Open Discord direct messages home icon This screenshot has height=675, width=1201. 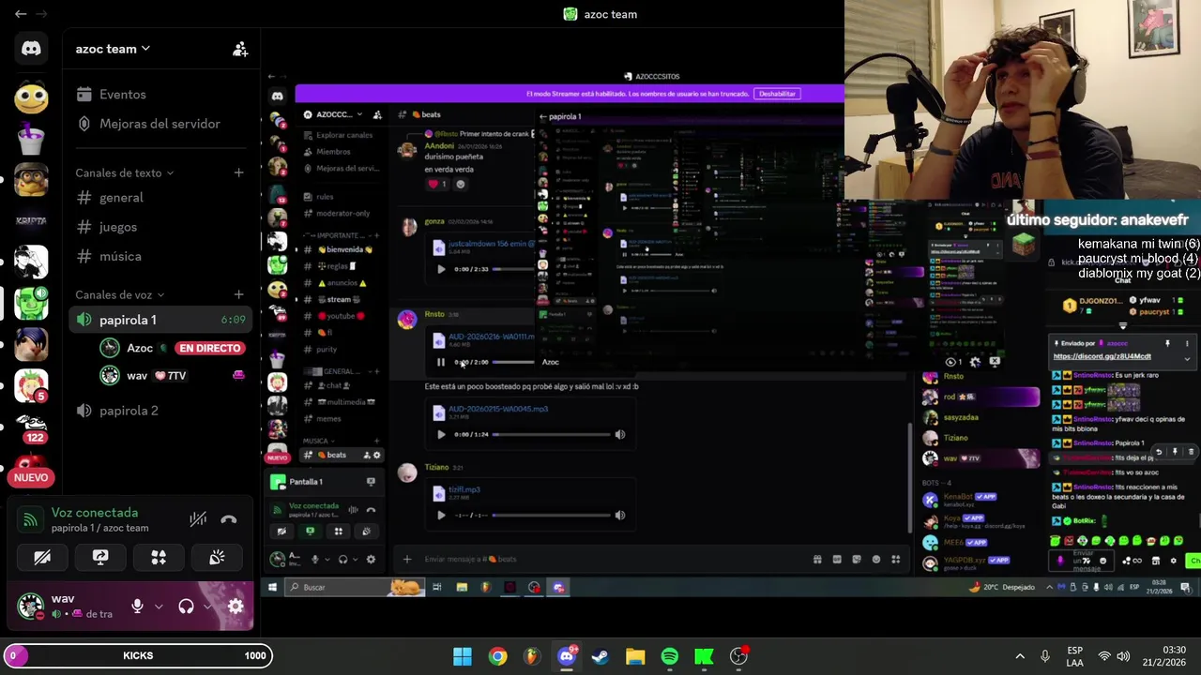[31, 49]
